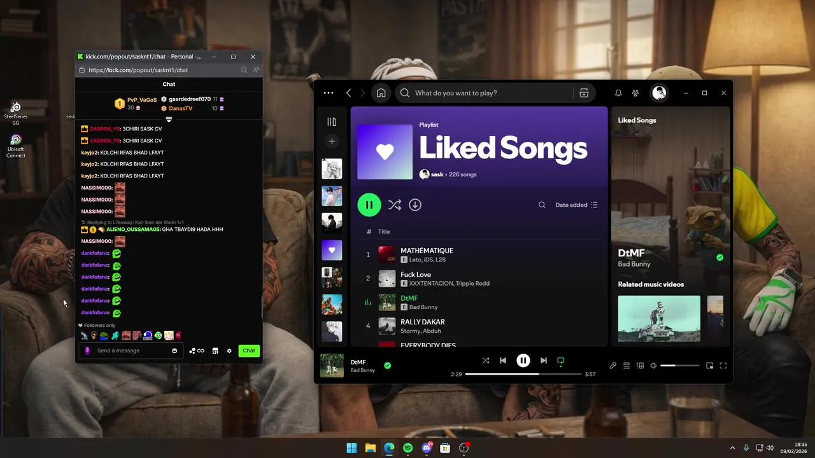
Task: Download the Liked Songs playlist
Action: click(415, 205)
